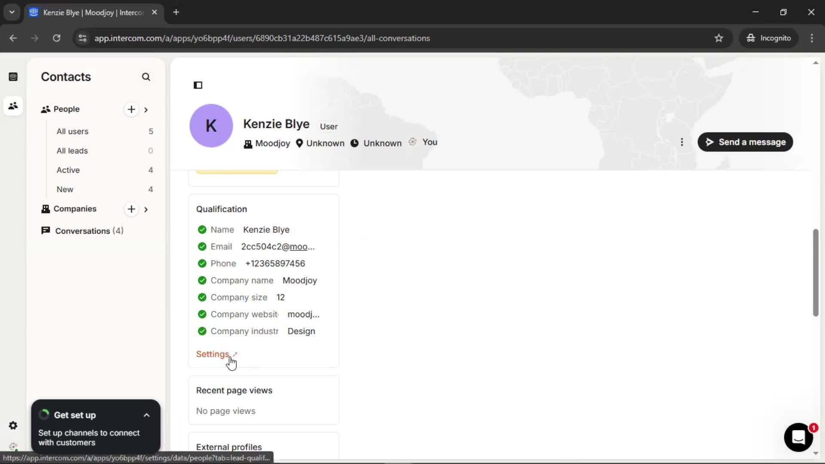View site information icon

point(82,38)
